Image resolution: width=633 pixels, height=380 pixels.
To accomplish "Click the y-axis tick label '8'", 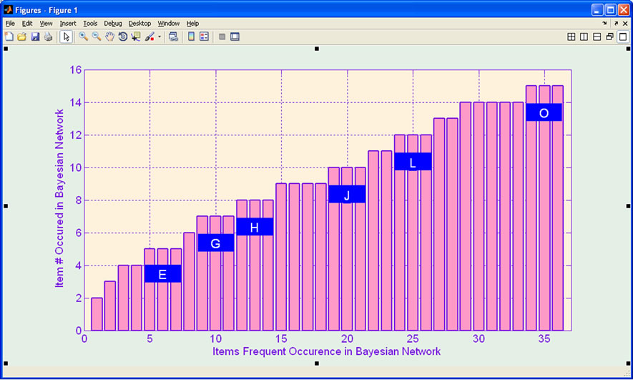I will [x=79, y=200].
